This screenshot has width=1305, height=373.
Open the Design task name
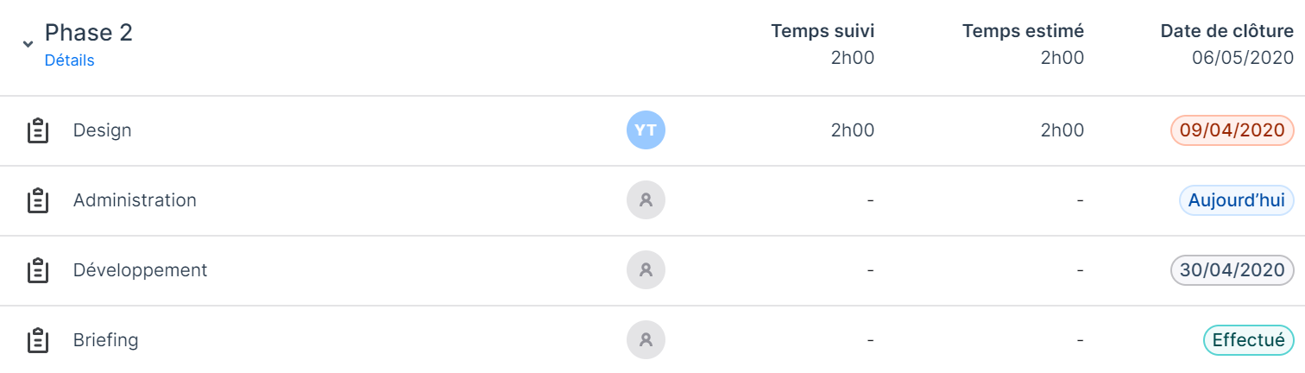(103, 130)
